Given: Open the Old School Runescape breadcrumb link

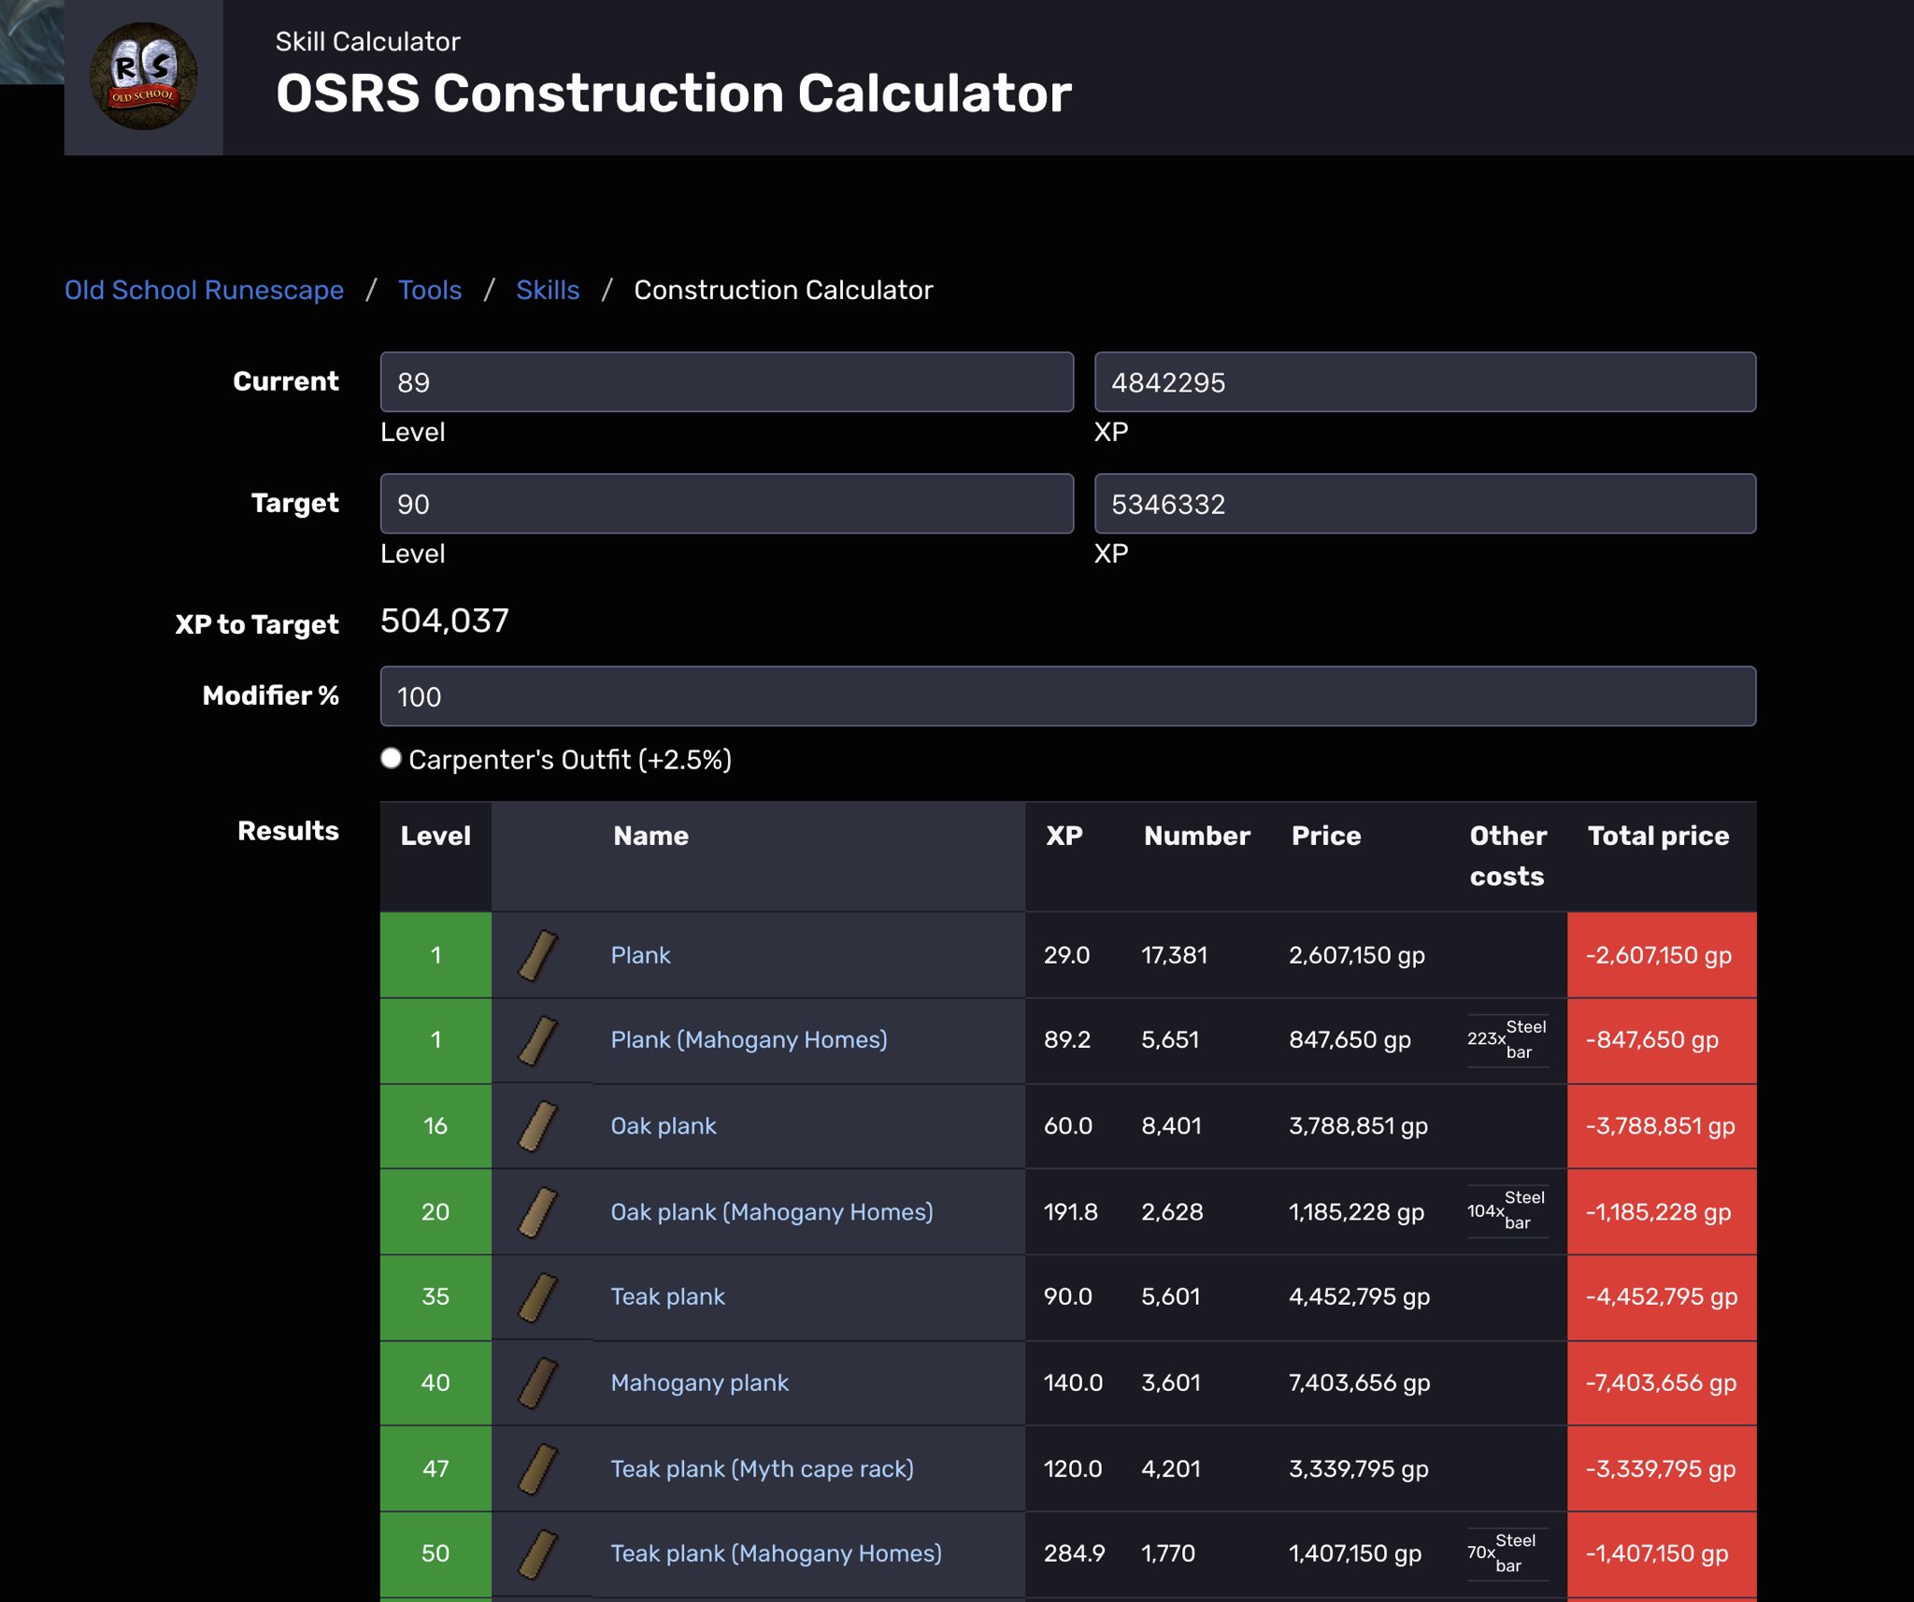Looking at the screenshot, I should pyautogui.click(x=204, y=290).
